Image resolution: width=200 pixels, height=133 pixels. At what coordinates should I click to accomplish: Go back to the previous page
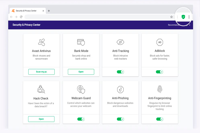[11, 17]
